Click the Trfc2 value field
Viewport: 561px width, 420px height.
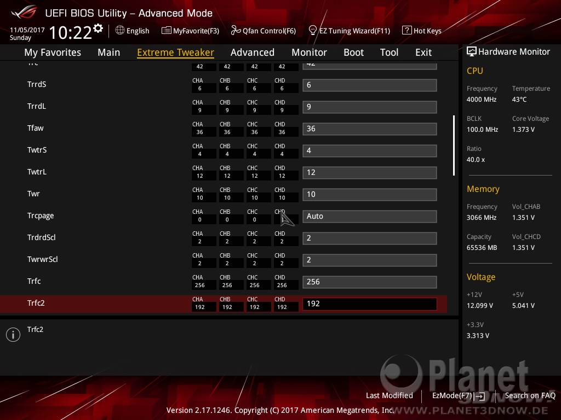370,304
